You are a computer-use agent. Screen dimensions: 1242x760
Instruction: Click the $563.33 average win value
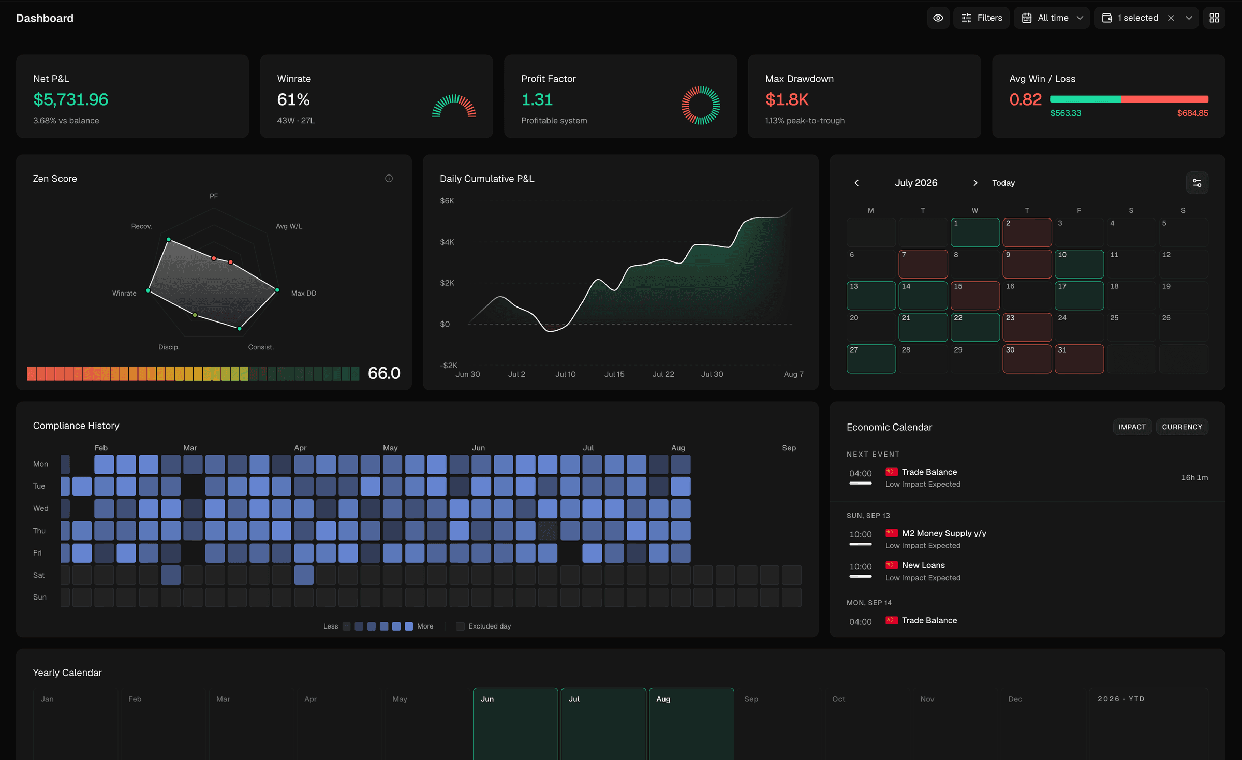tap(1066, 113)
